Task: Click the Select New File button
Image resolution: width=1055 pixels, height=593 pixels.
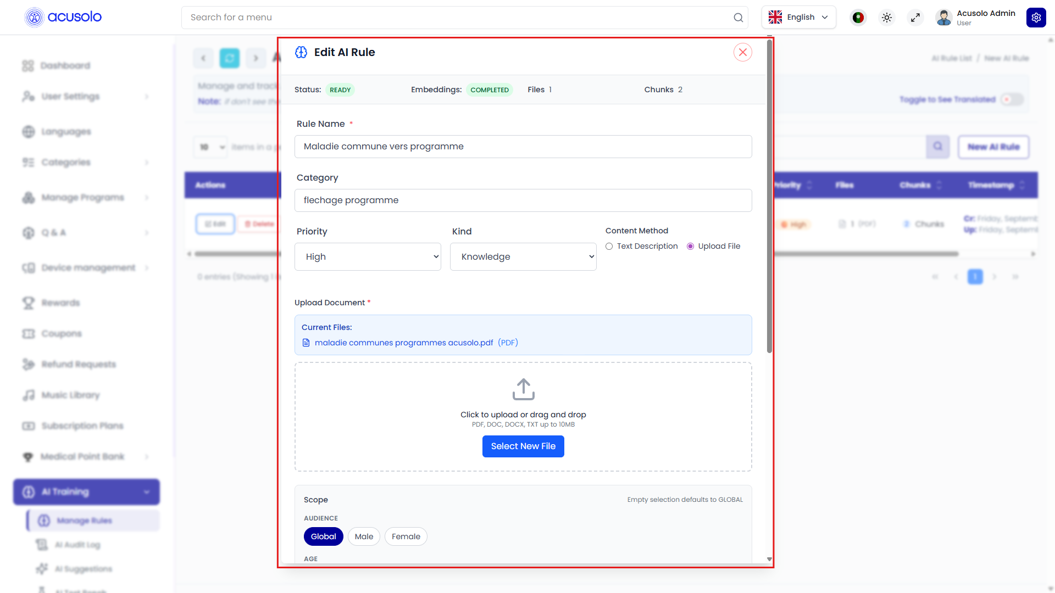Action: [523, 446]
